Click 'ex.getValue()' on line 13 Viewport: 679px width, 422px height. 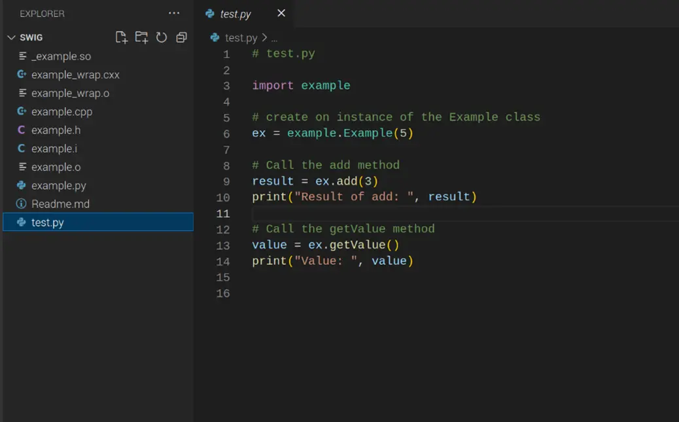353,245
